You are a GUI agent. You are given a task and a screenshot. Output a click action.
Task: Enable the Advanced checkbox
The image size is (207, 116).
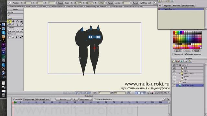[173, 54]
